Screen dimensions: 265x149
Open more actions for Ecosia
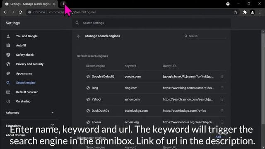222,122
